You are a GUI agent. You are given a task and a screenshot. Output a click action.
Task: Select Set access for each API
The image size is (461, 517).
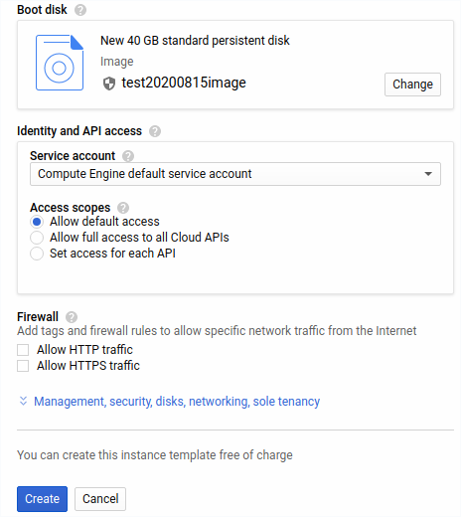pos(37,254)
